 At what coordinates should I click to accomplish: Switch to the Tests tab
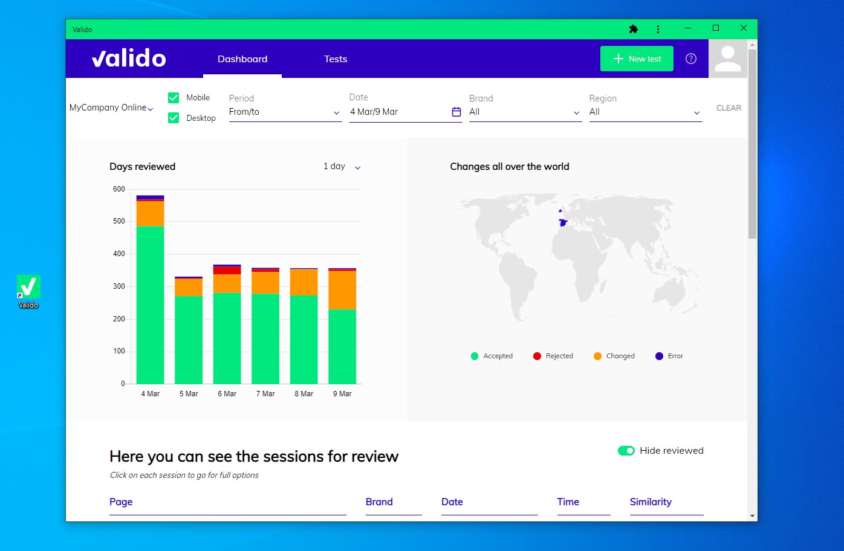click(336, 59)
